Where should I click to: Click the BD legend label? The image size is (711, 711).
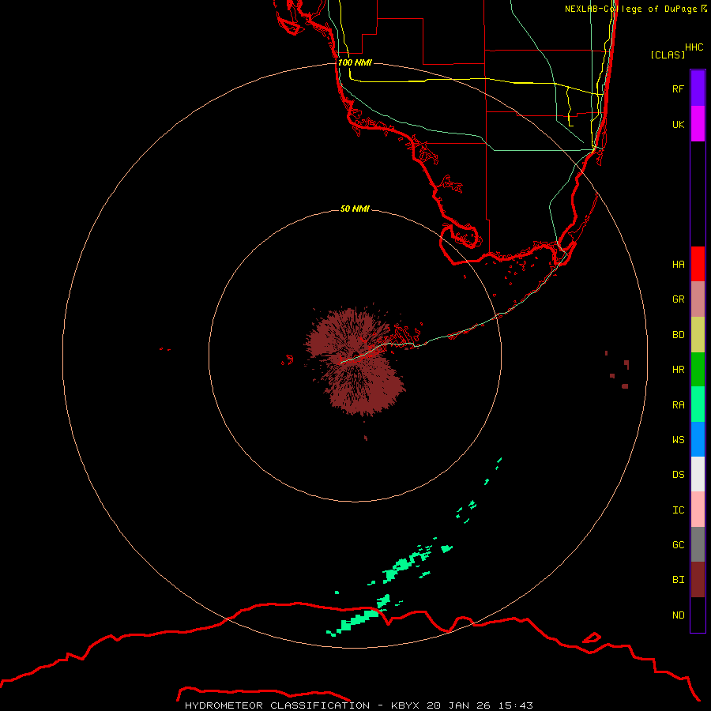point(678,335)
